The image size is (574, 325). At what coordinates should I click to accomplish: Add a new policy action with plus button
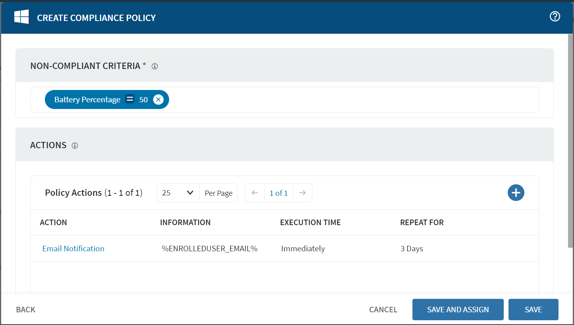coord(516,193)
